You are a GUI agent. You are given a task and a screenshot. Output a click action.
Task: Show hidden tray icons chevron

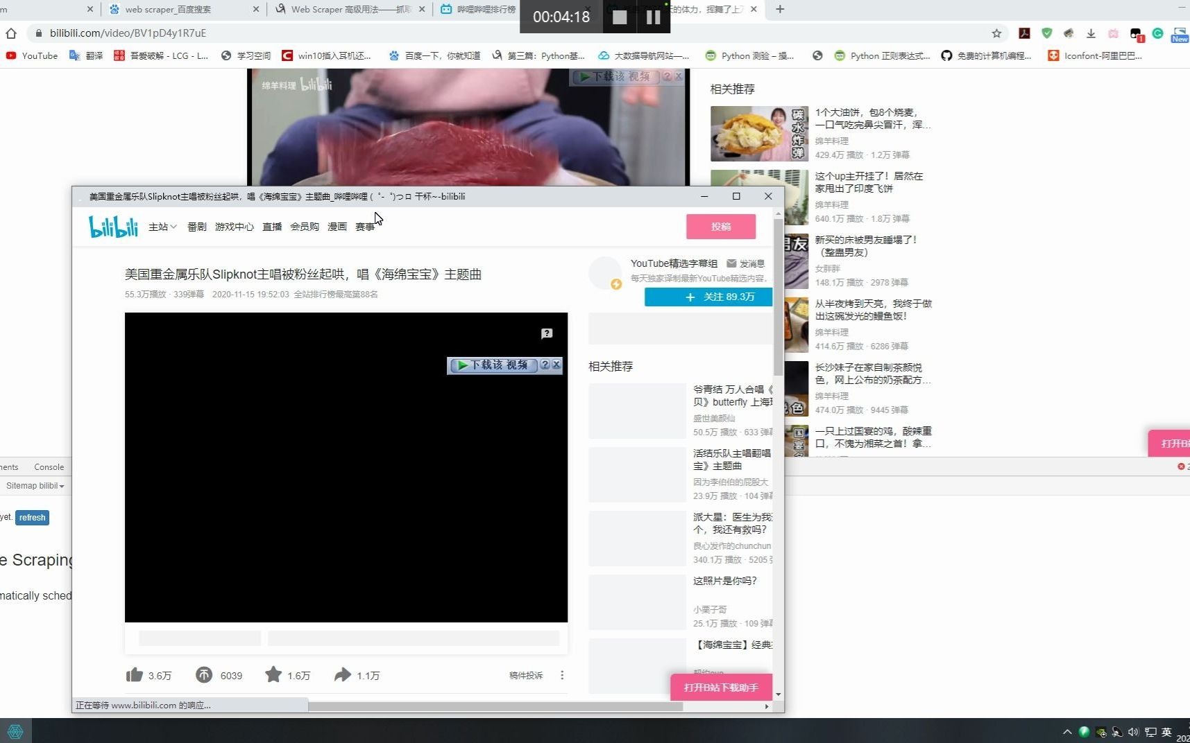coord(1067,732)
